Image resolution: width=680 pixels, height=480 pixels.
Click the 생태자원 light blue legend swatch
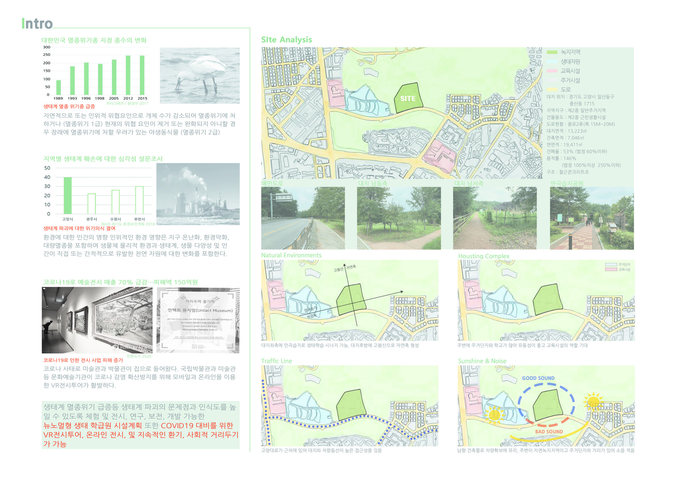tap(552, 62)
